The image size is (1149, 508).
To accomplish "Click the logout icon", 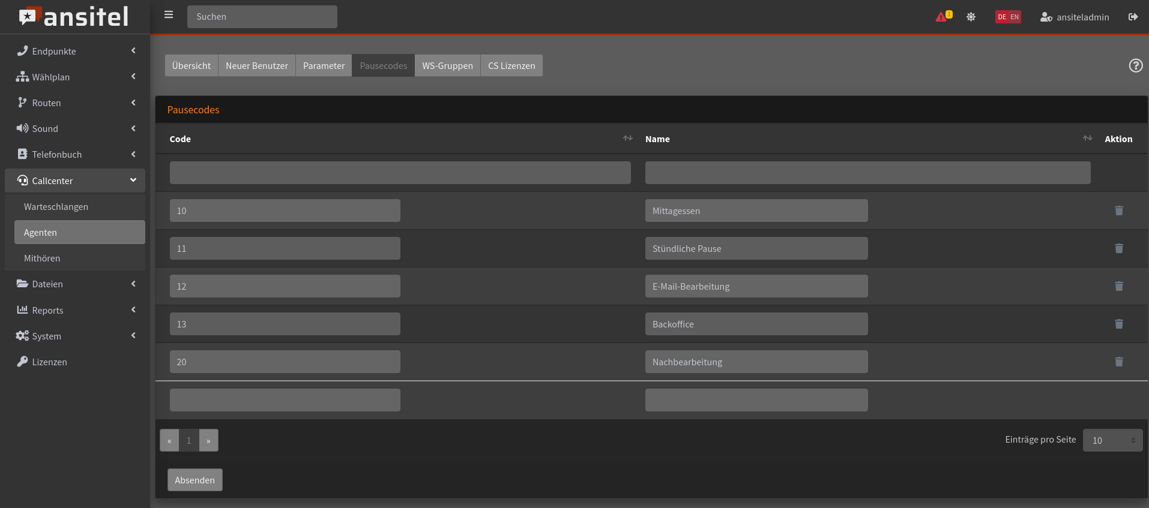I will (x=1133, y=17).
